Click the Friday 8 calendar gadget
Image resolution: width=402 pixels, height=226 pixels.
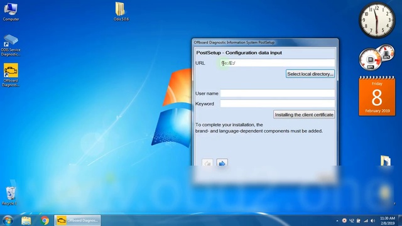coord(377,96)
